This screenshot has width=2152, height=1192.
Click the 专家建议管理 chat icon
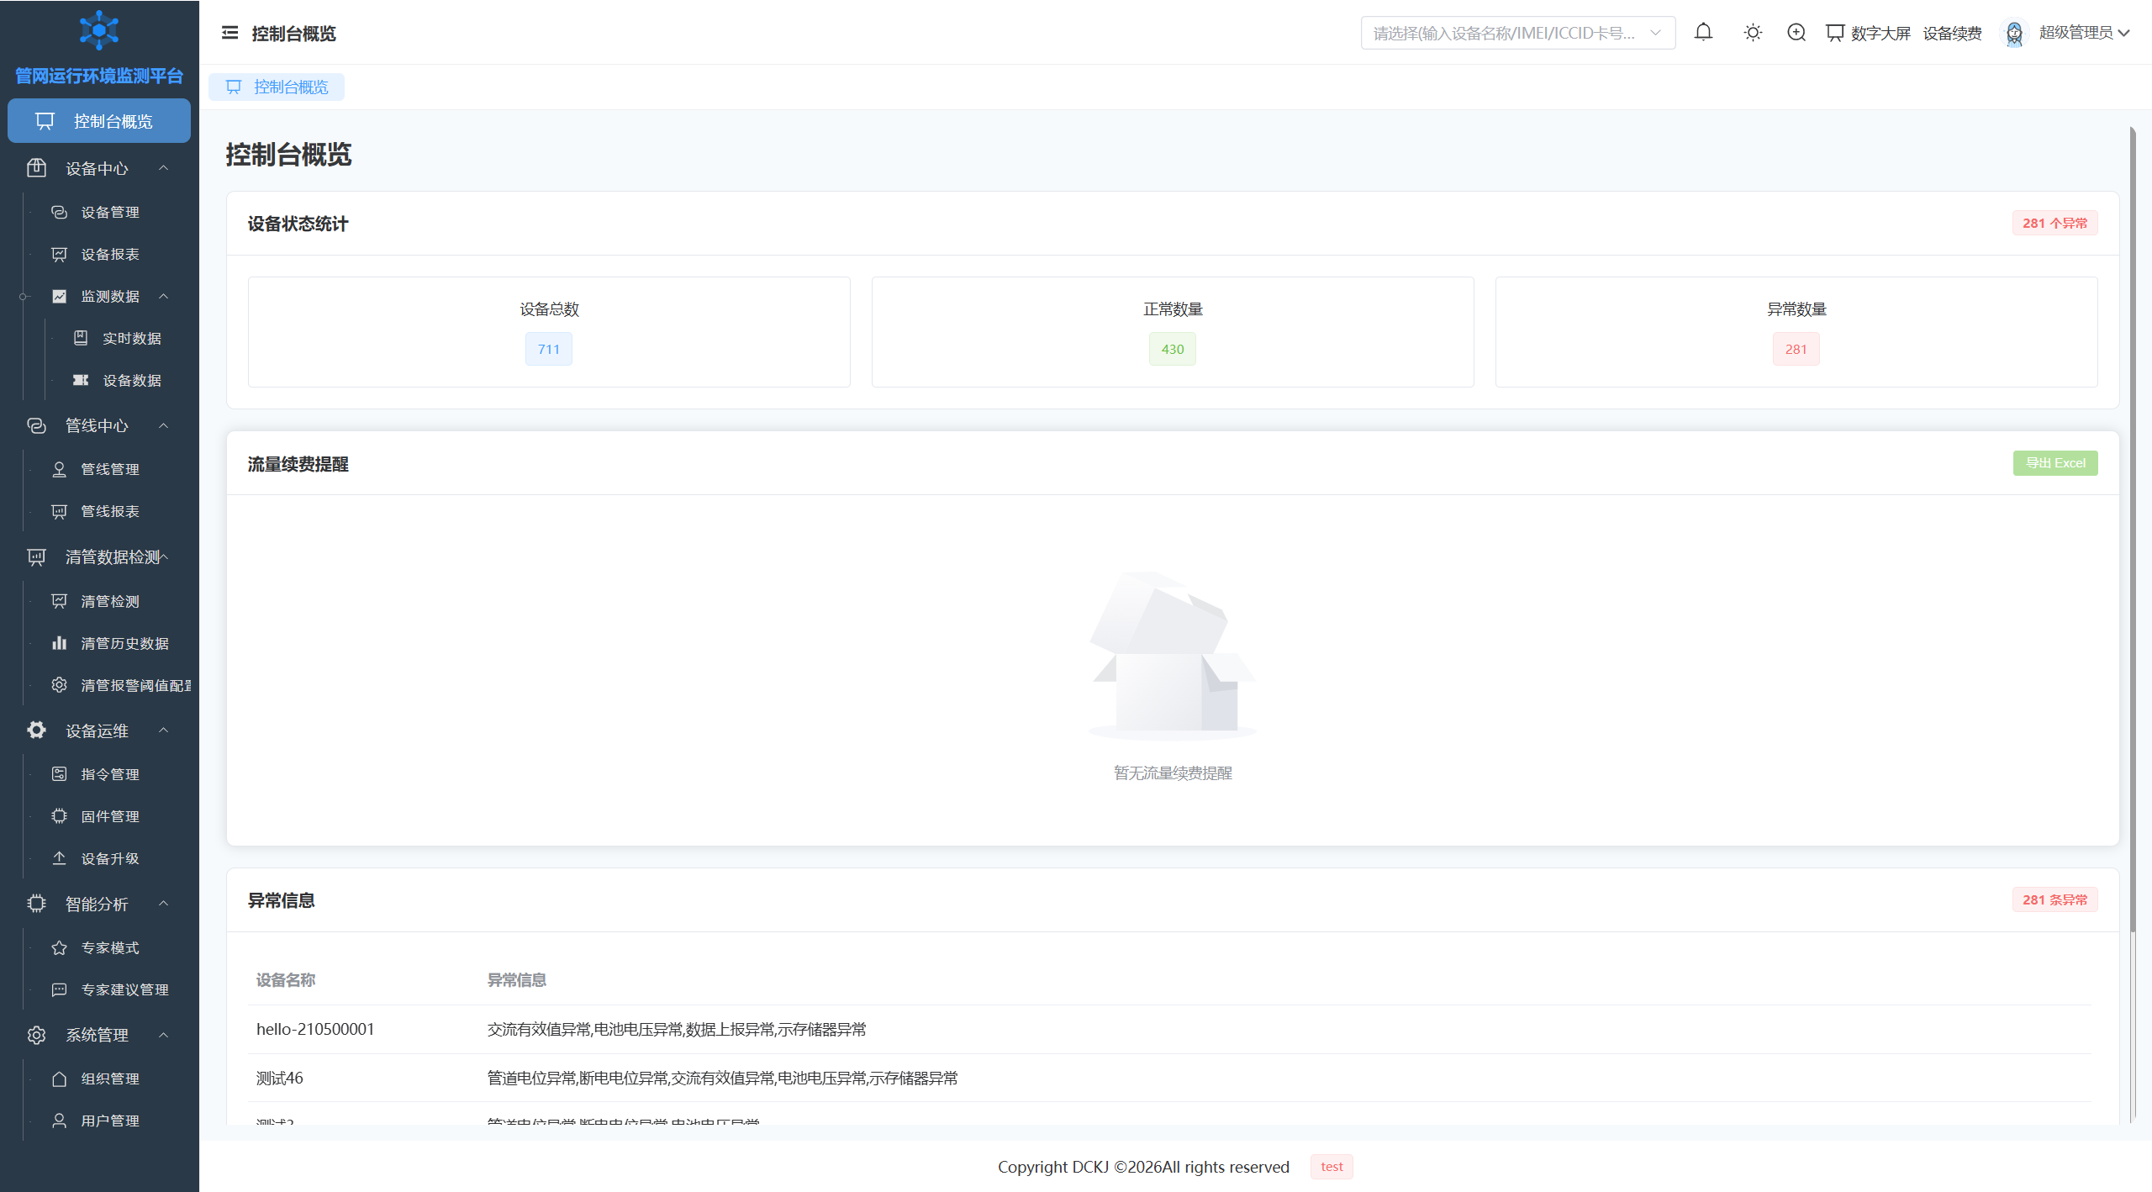[x=59, y=989]
